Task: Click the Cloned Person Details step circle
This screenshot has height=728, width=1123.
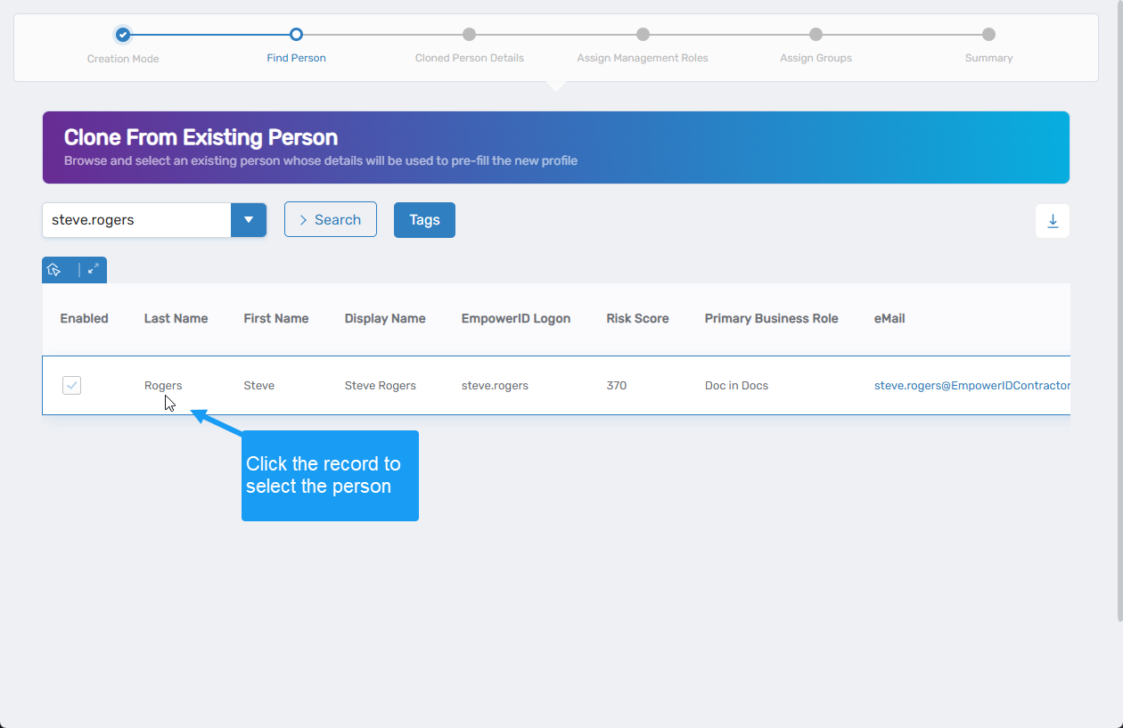Action: pos(469,35)
